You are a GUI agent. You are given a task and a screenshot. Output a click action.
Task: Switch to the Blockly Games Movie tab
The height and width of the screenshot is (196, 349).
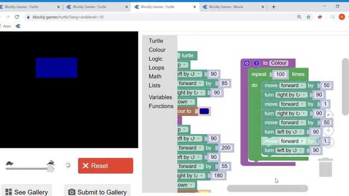(x=233, y=7)
